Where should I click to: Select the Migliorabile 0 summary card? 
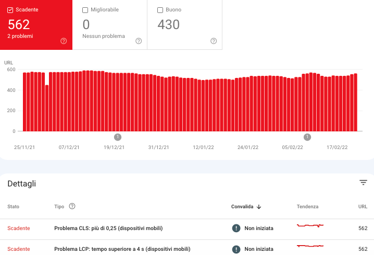pos(109,25)
